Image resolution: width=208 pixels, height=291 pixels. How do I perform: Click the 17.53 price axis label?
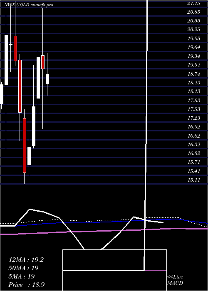(194, 109)
